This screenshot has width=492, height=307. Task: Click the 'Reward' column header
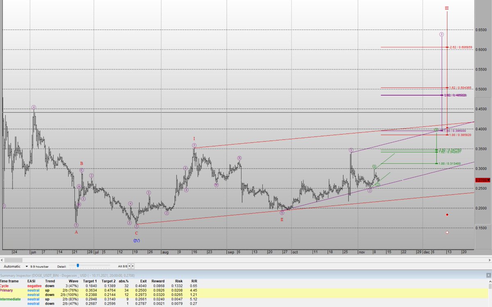coord(158,281)
